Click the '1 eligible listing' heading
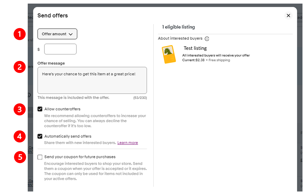 (178, 27)
